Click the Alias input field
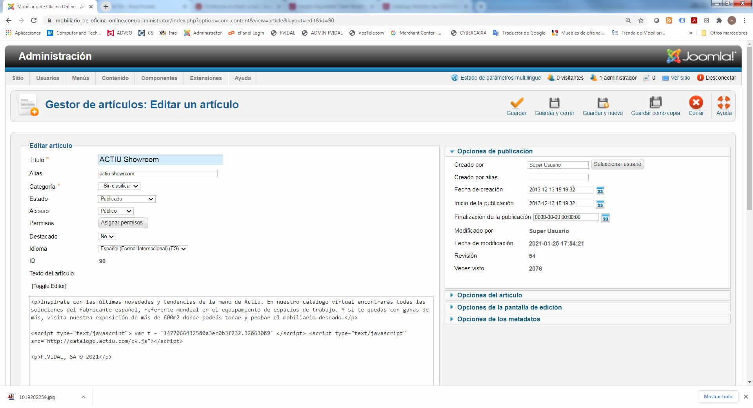Viewport: 753px width, 408px height. (158, 174)
